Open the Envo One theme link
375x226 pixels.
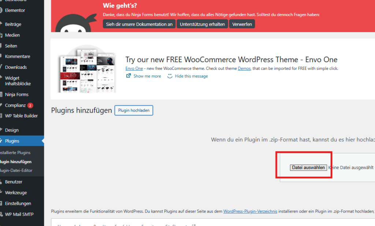pos(134,68)
